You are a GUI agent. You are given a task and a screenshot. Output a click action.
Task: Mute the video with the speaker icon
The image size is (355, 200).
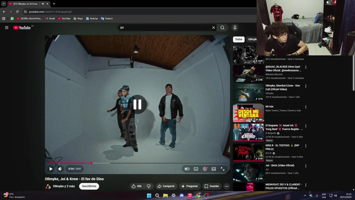pos(60,169)
